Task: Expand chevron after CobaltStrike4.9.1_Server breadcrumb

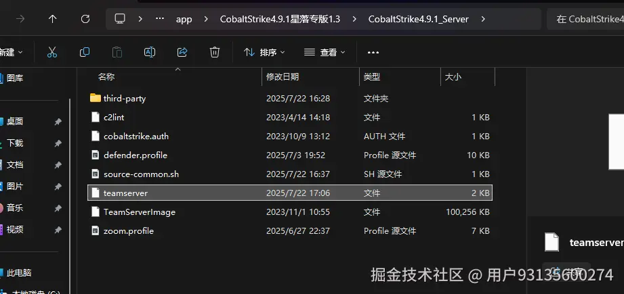Action: (482, 19)
